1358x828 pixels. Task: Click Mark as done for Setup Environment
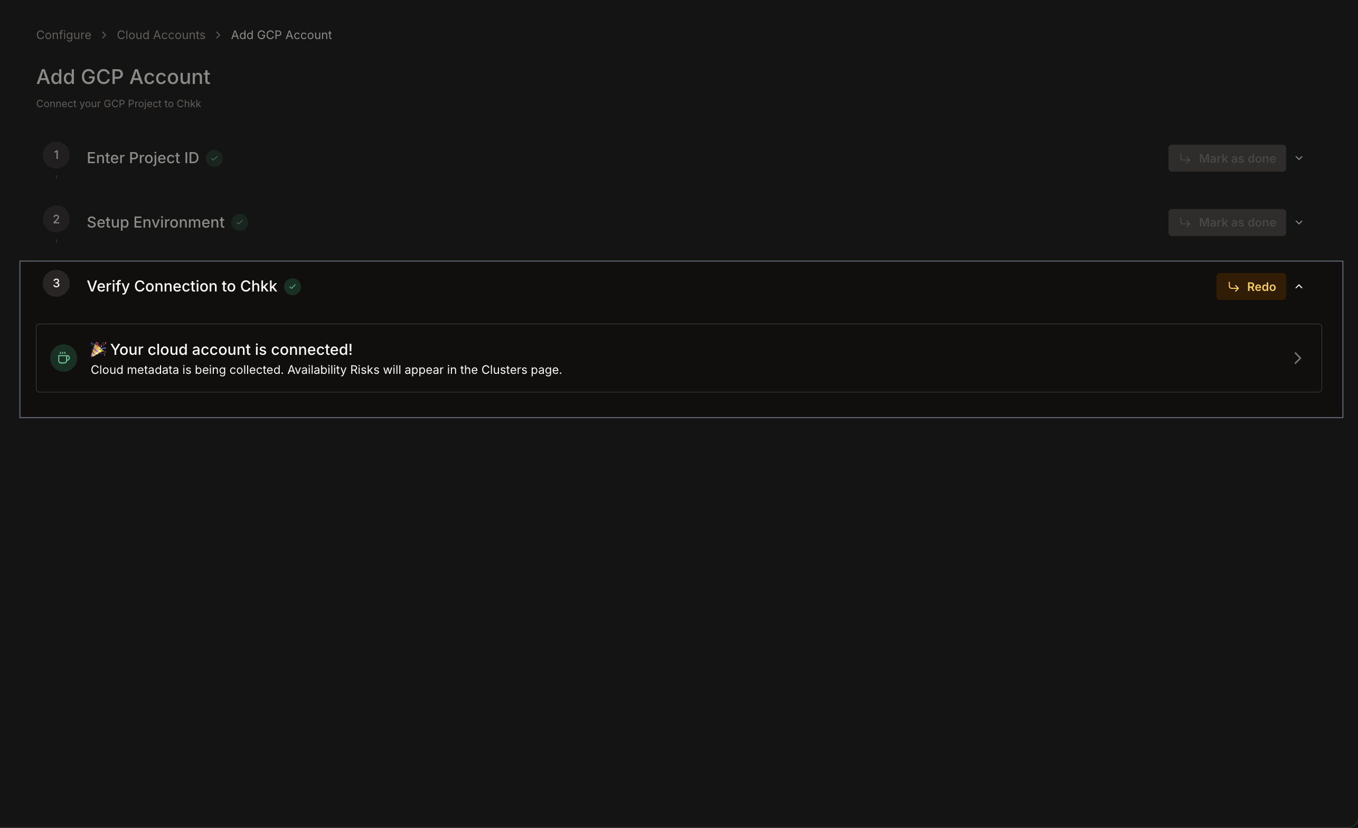tap(1227, 222)
